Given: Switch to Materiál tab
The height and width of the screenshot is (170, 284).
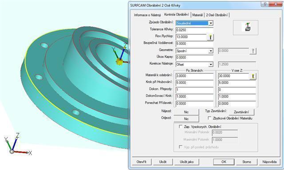Looking at the screenshot, I should tap(197, 15).
